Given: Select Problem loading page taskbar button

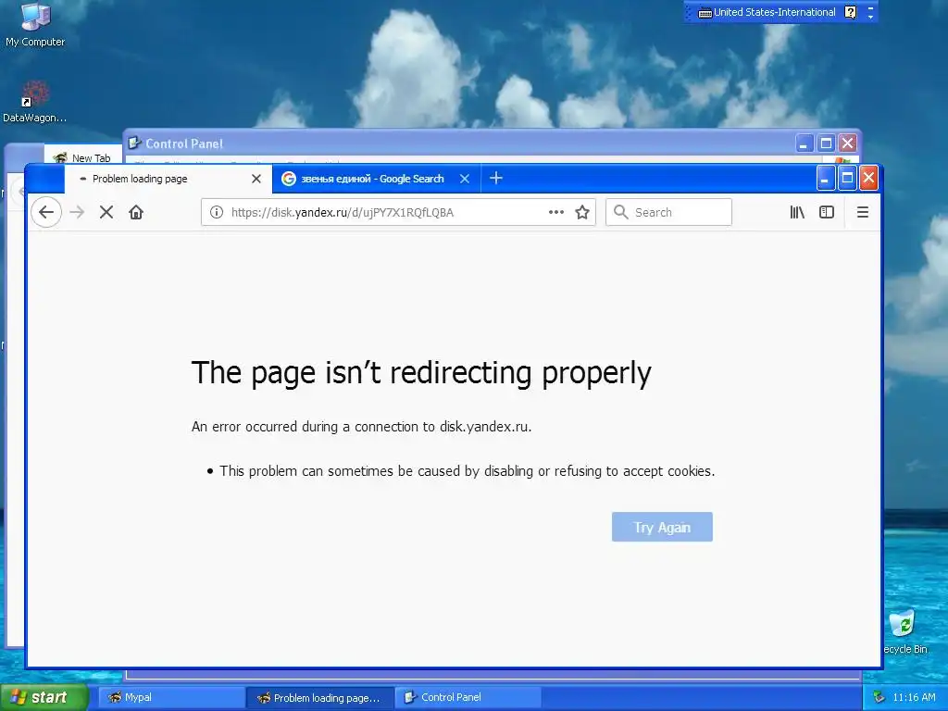Looking at the screenshot, I should [320, 698].
